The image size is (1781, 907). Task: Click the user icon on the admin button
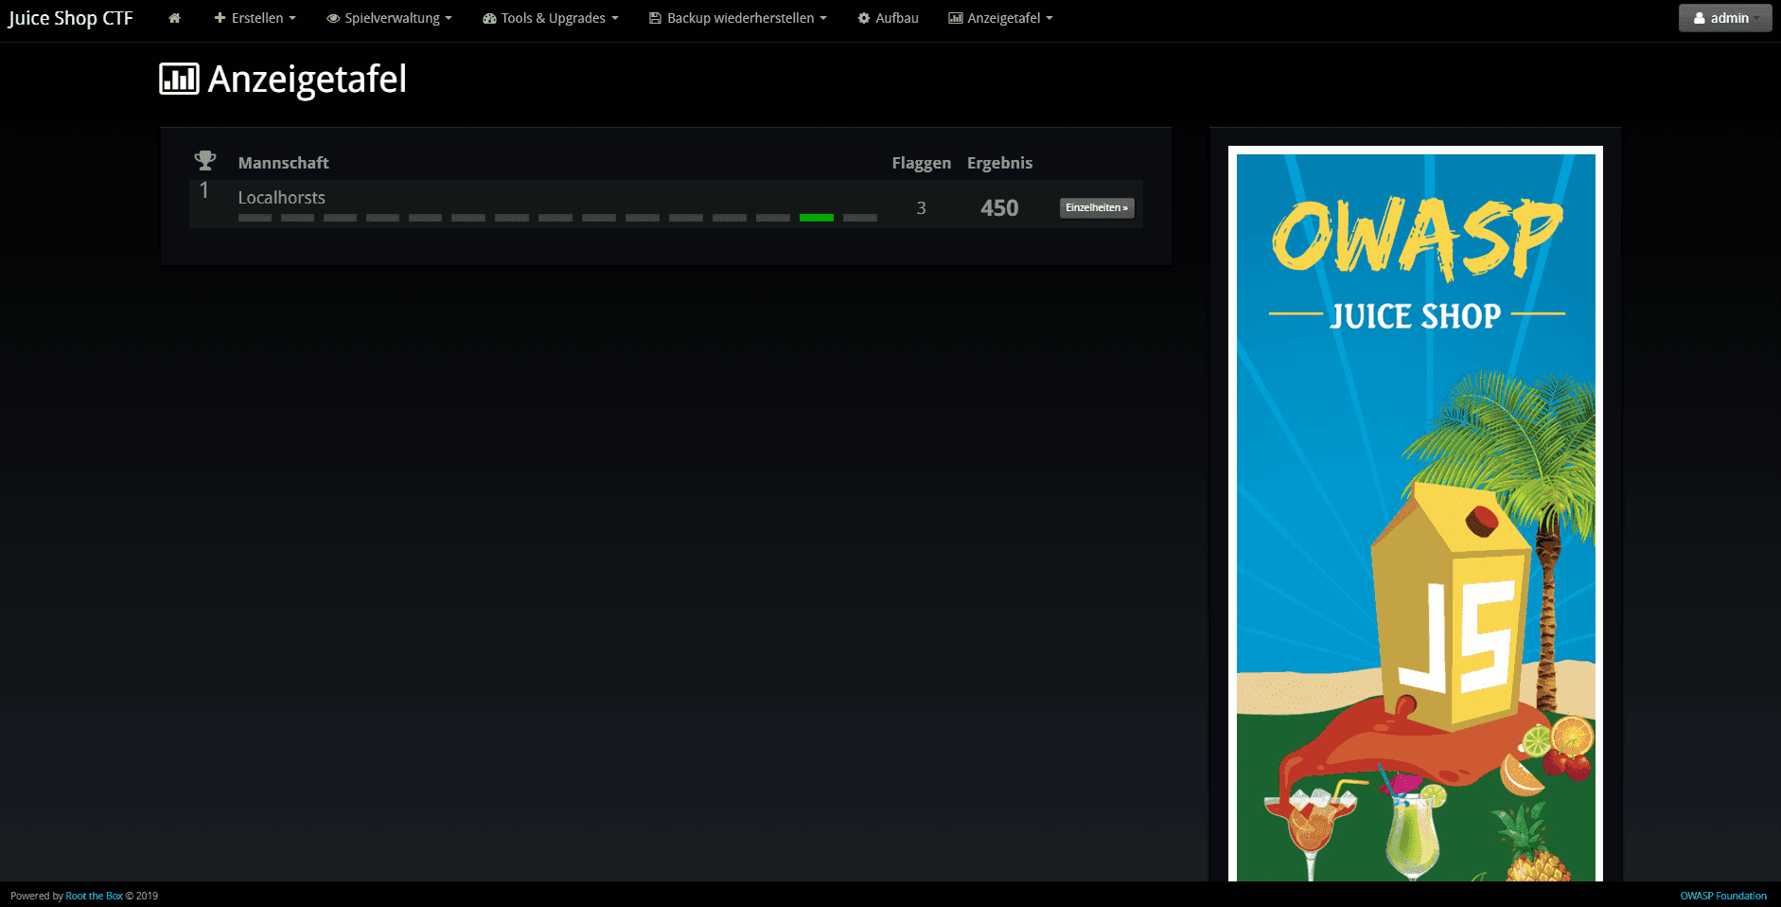[x=1700, y=18]
